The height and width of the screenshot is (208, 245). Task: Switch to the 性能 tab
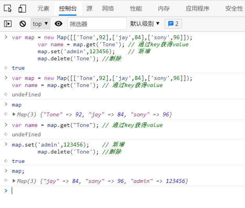(136, 8)
